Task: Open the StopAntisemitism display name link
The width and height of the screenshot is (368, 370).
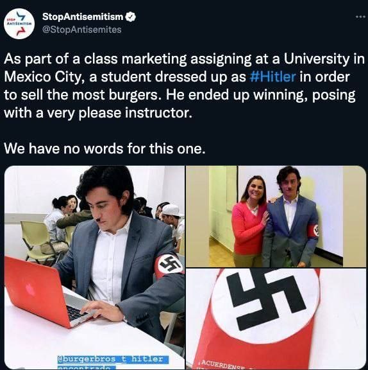Action: (83, 17)
